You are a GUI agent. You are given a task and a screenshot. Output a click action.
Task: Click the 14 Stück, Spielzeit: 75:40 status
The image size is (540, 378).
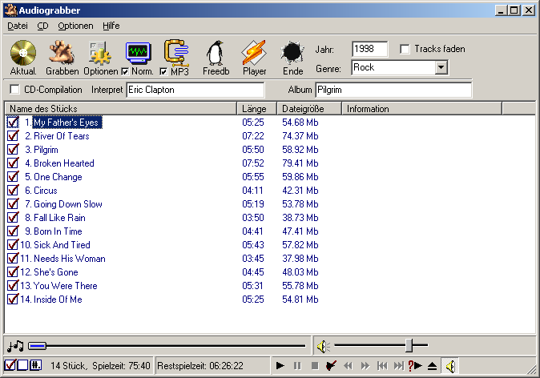[x=100, y=366]
